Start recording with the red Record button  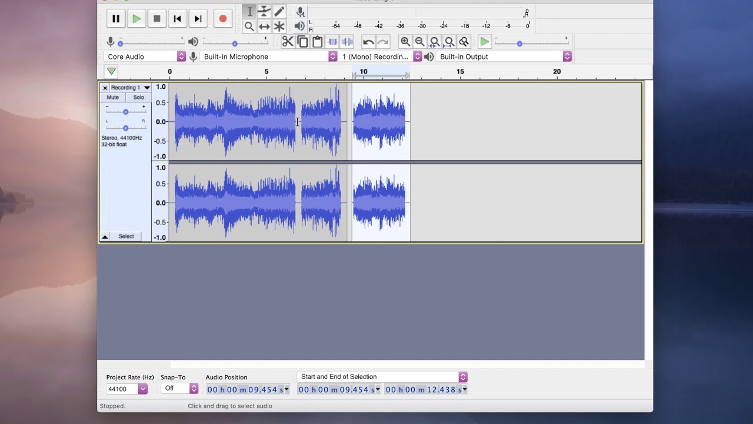(x=223, y=19)
